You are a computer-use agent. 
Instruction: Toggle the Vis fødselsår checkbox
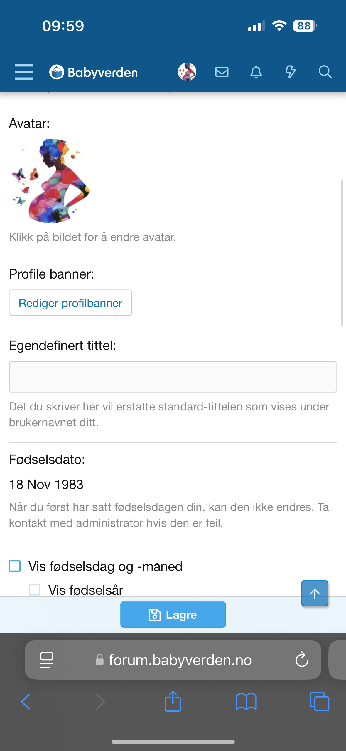click(35, 589)
